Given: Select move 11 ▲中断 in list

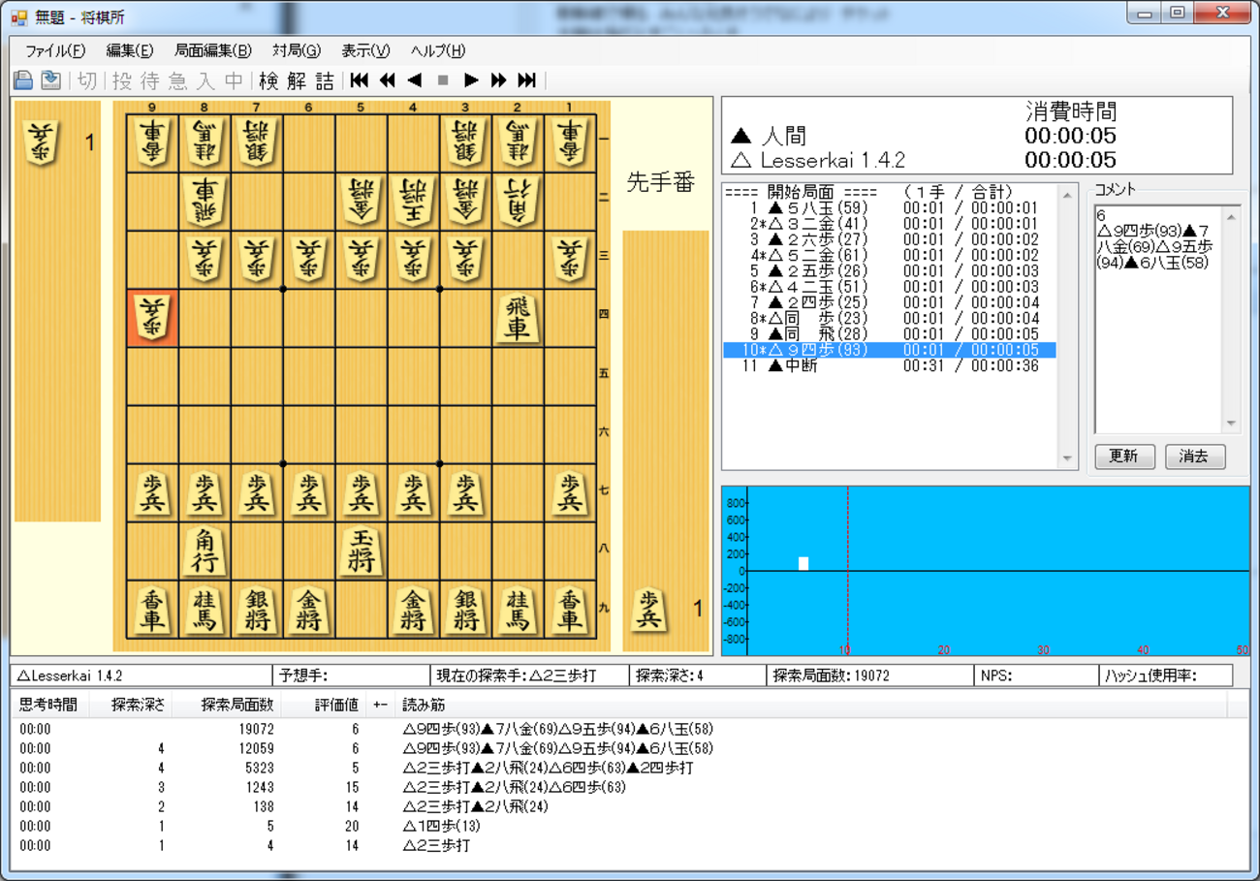Looking at the screenshot, I should (x=890, y=366).
